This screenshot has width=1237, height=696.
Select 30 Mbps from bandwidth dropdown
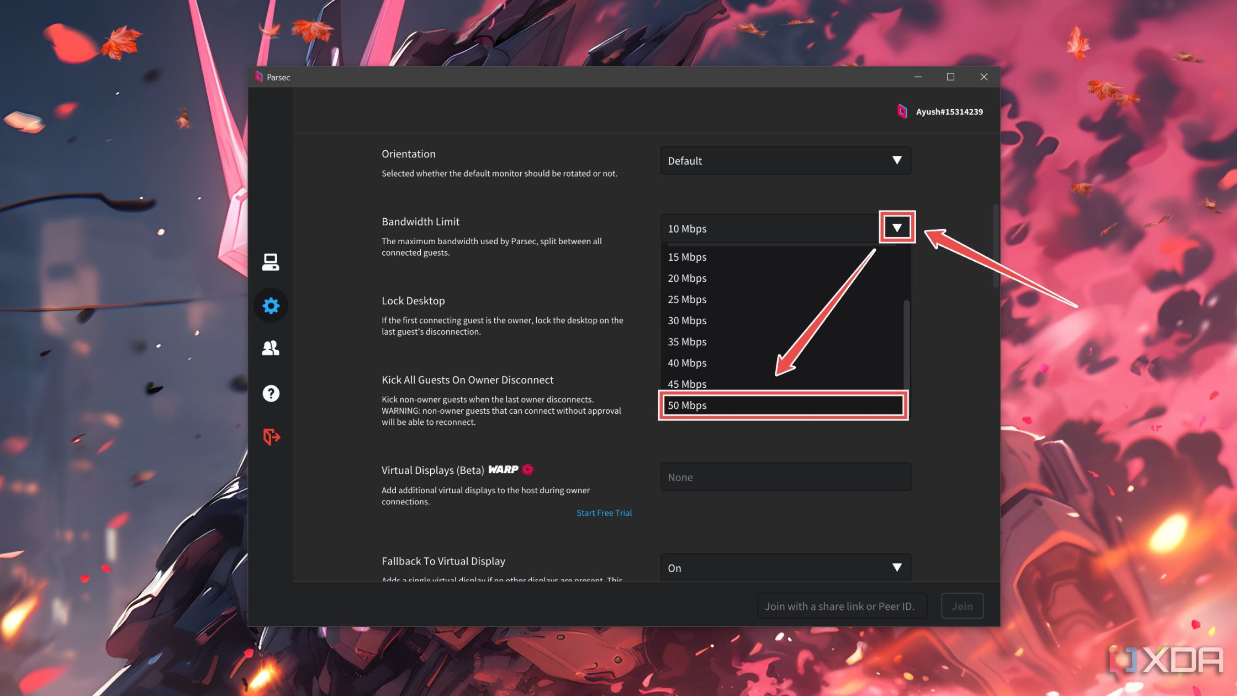(686, 320)
